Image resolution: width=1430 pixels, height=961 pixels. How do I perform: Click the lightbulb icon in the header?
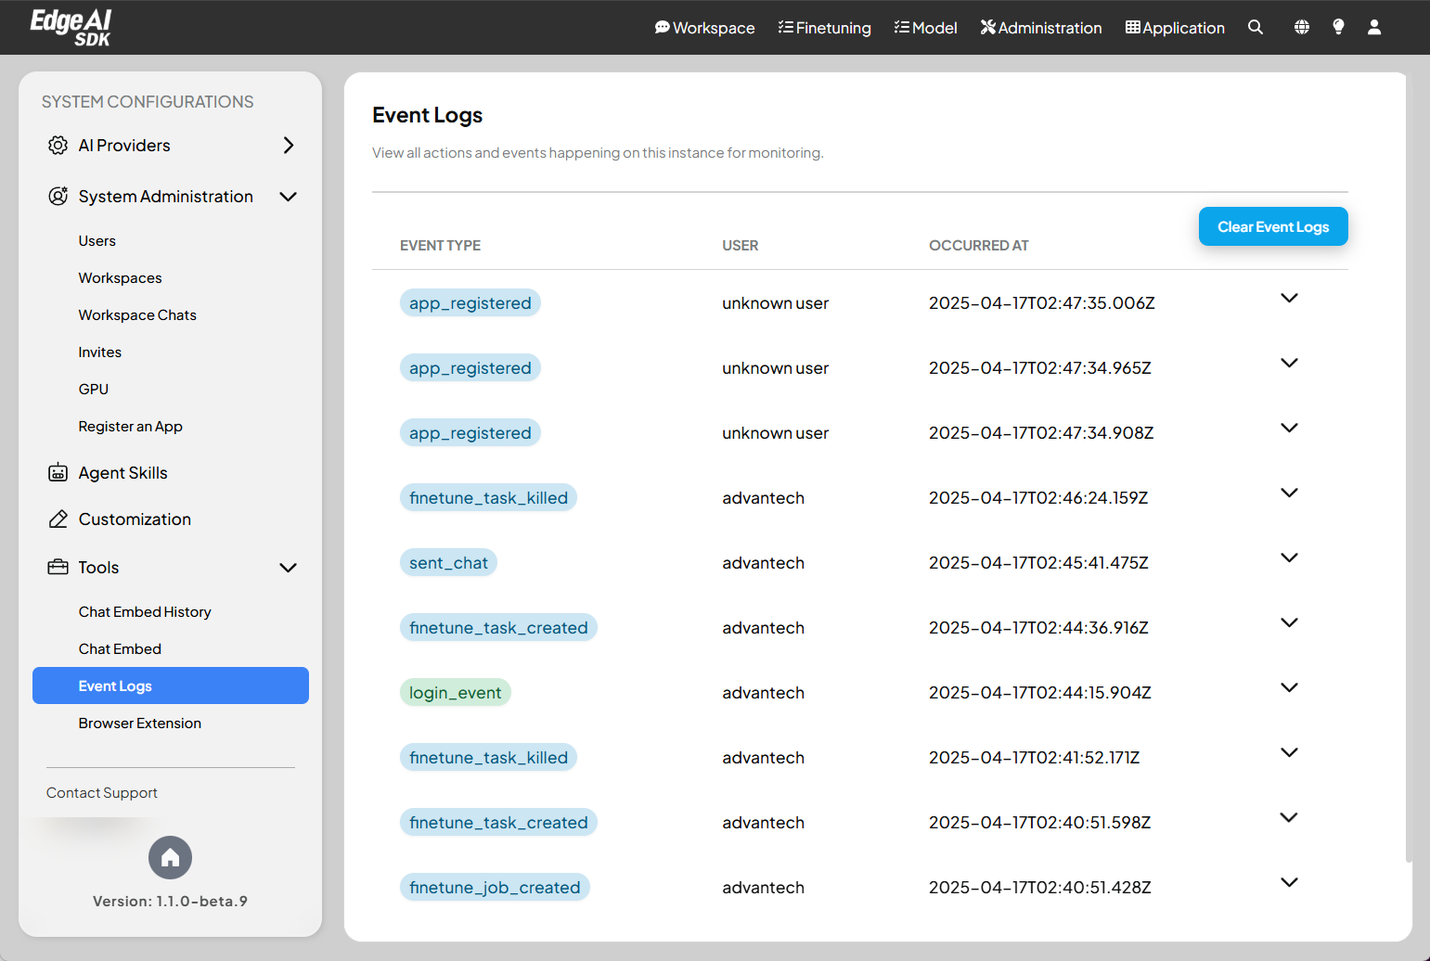[x=1338, y=27]
